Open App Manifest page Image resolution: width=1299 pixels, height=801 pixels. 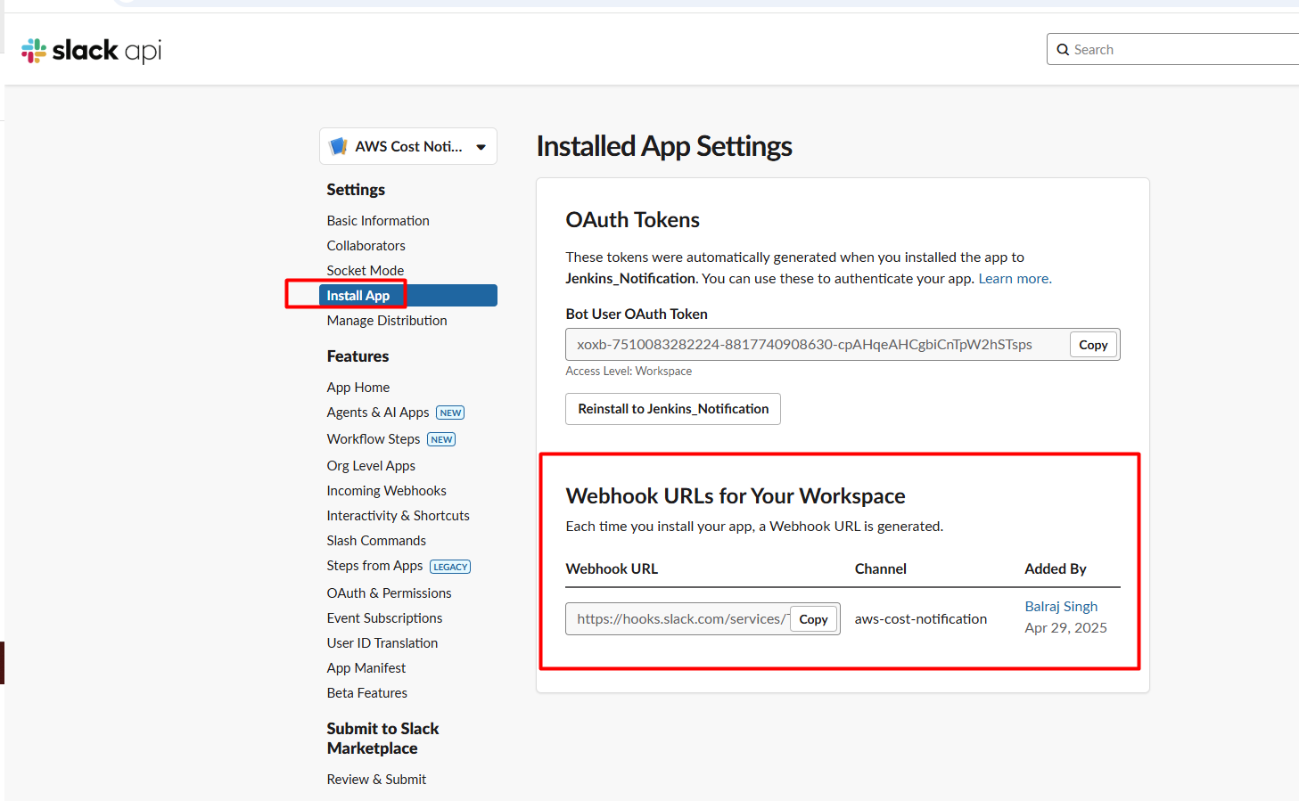(x=366, y=668)
